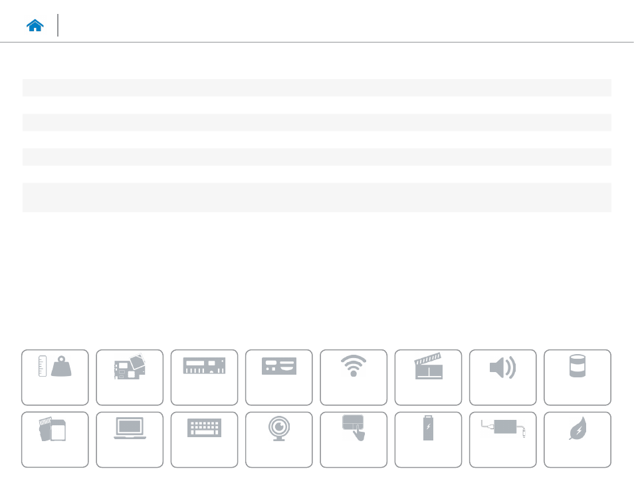This screenshot has width=634, height=479.
Task: Select the SD media-card reader tile
Action: click(55, 439)
